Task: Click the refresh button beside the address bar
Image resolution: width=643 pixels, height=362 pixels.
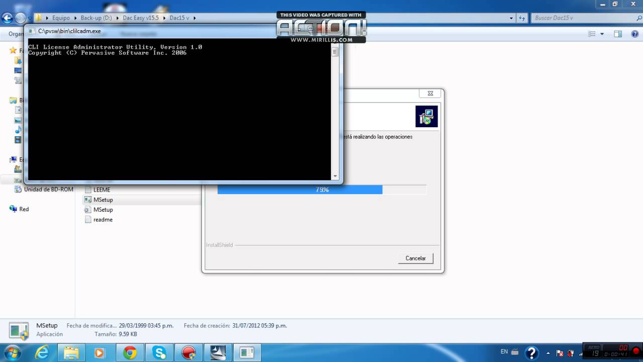Action: [x=523, y=18]
